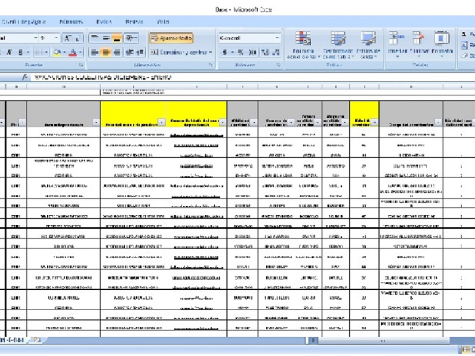Open the font size dropdown

point(57,38)
